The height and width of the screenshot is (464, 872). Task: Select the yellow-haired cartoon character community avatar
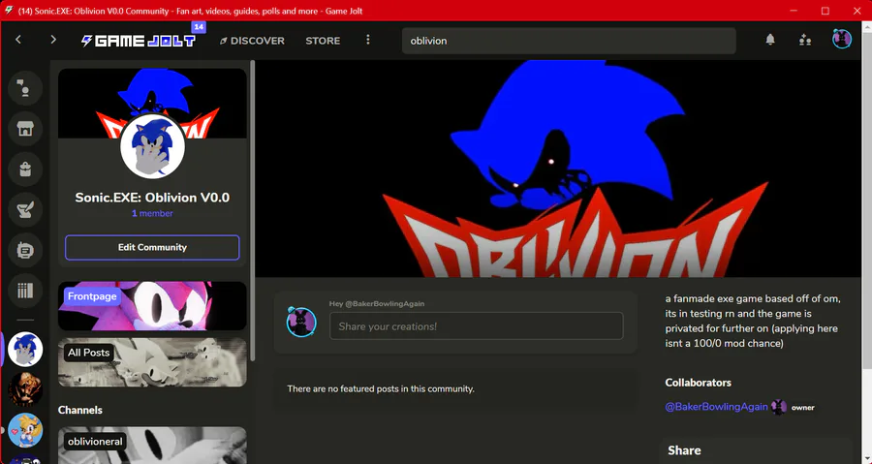click(x=25, y=430)
